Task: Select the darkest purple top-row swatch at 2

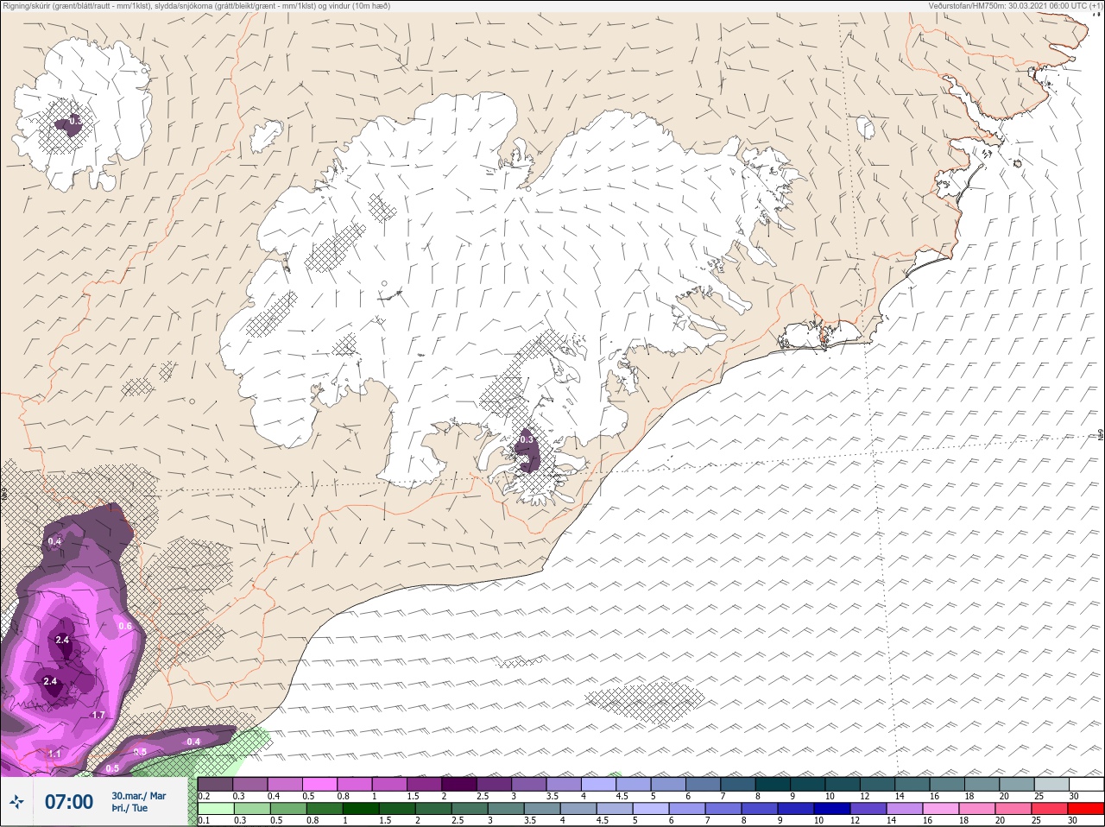Action: 459,785
